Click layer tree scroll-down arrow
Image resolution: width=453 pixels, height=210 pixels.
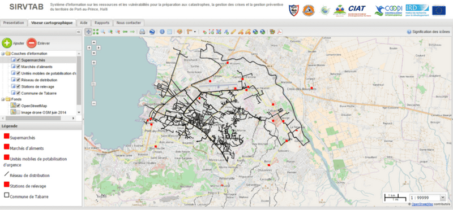pyautogui.click(x=79, y=112)
